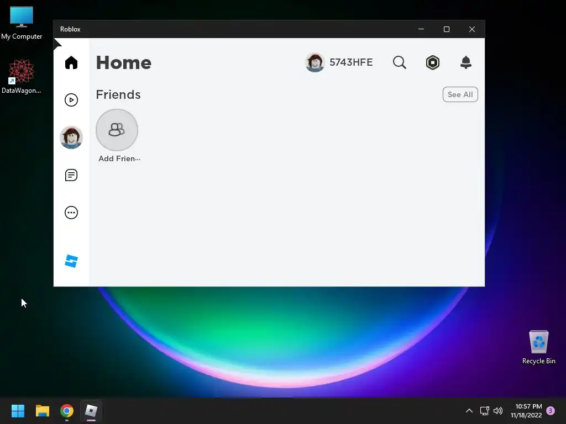Click the Add Frien... label text
The width and height of the screenshot is (566, 424).
point(119,158)
